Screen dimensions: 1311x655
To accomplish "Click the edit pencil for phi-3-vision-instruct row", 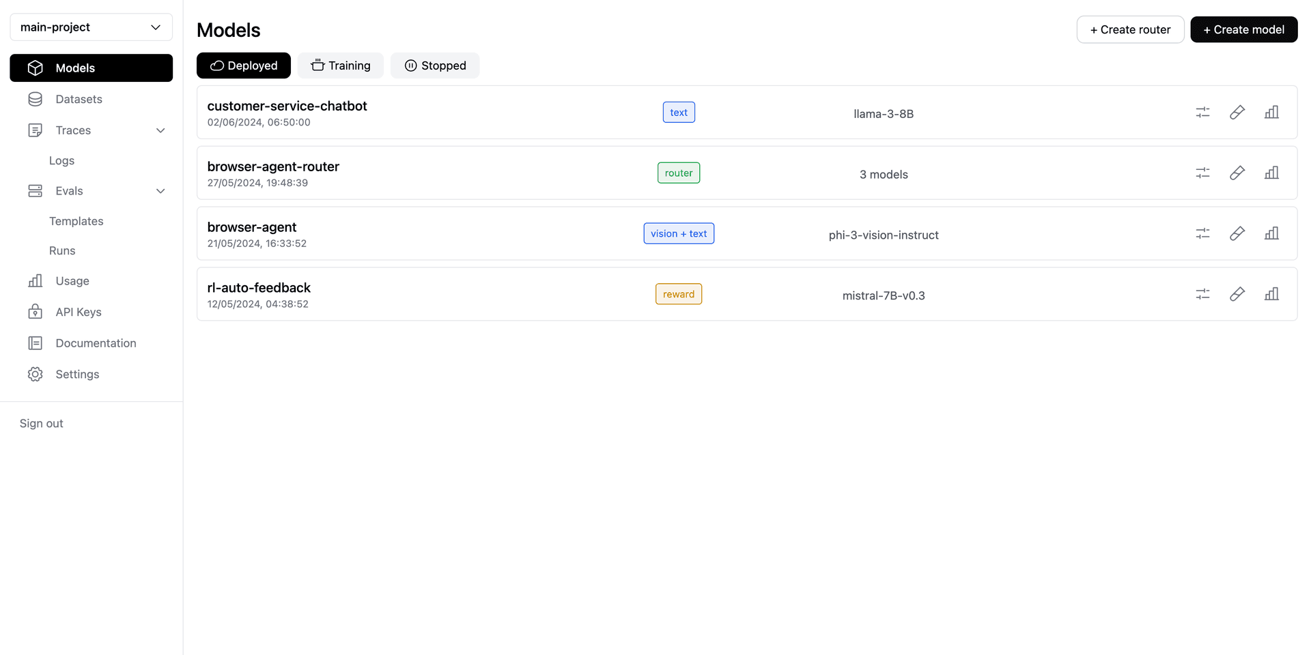I will coord(1237,233).
